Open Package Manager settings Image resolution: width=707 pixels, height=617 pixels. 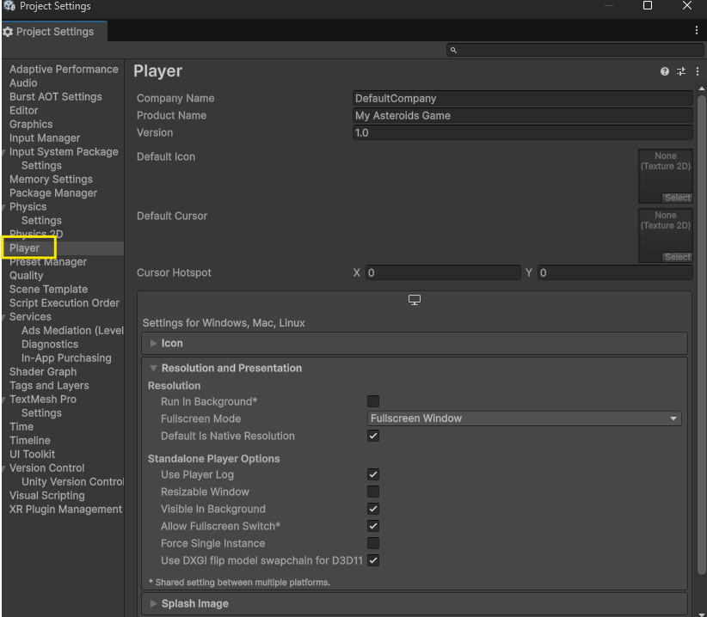point(53,193)
